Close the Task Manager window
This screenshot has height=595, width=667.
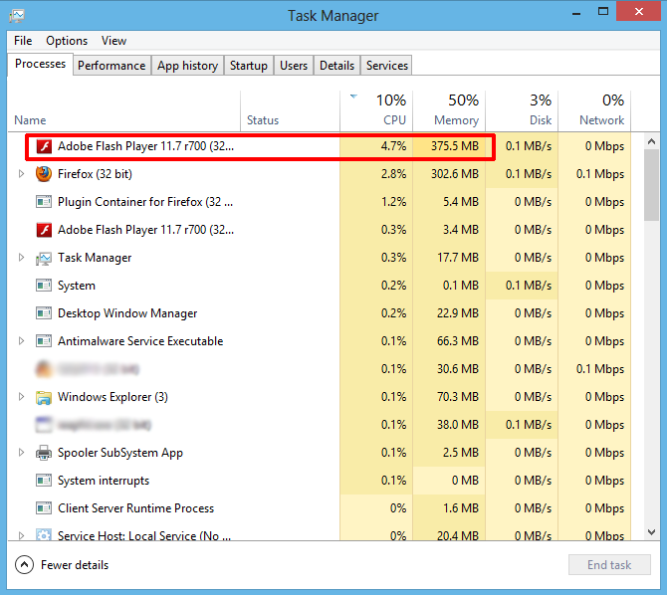coord(638,11)
